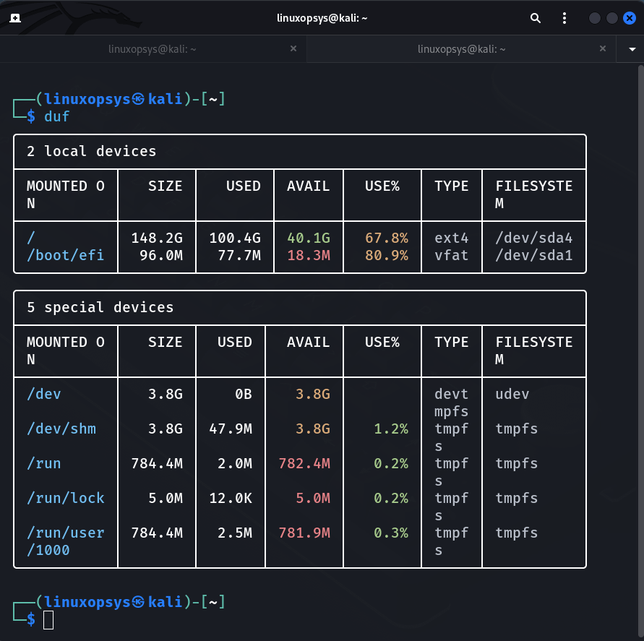
Task: Click the /boot/efi mount point
Action: (x=66, y=255)
